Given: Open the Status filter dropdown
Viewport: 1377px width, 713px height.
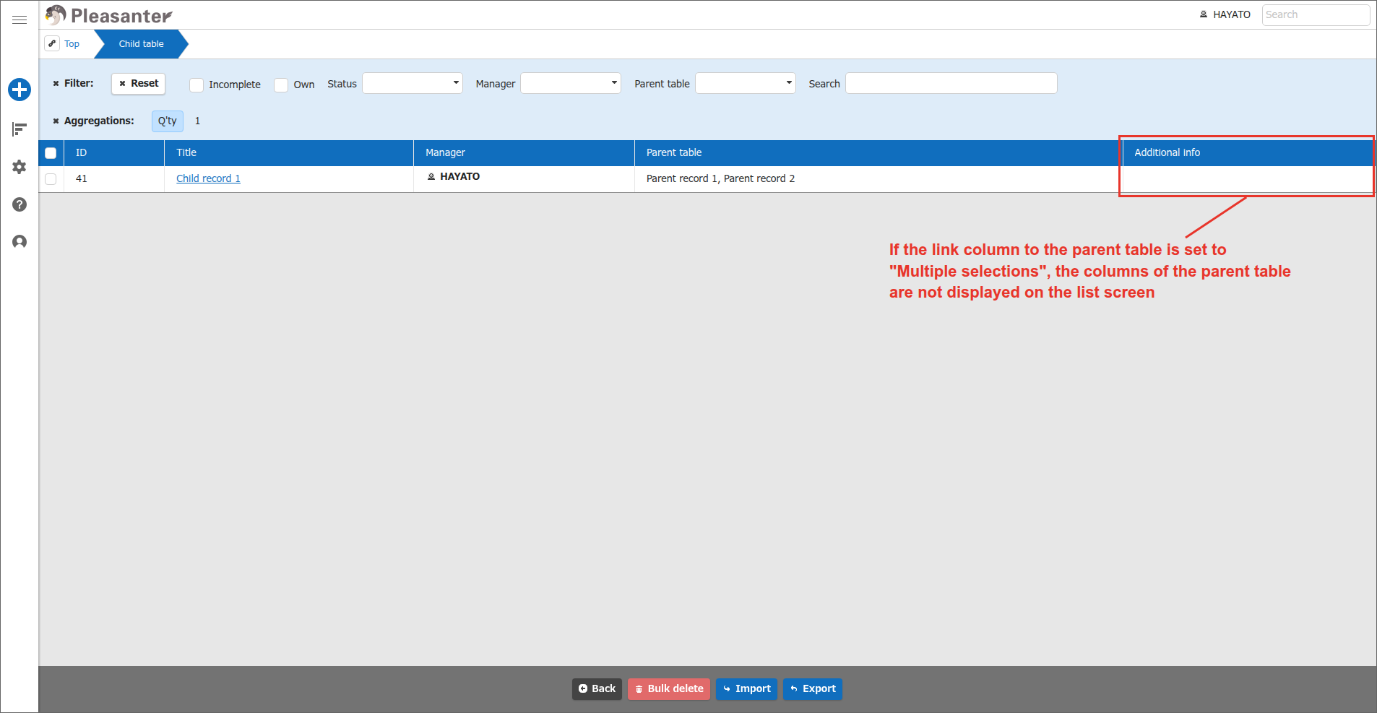Looking at the screenshot, I should coord(413,83).
